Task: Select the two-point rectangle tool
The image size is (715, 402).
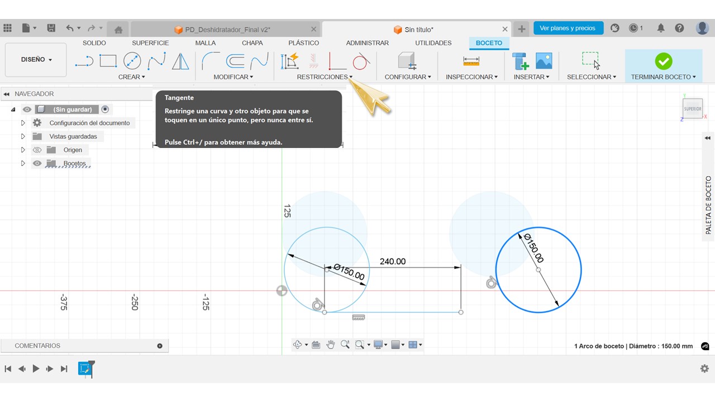Action: [x=108, y=61]
